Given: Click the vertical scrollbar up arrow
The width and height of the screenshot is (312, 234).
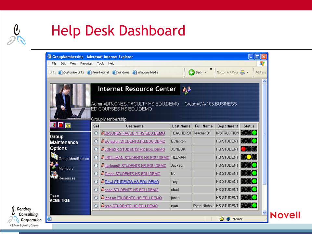Looking at the screenshot, I should tap(265, 81).
